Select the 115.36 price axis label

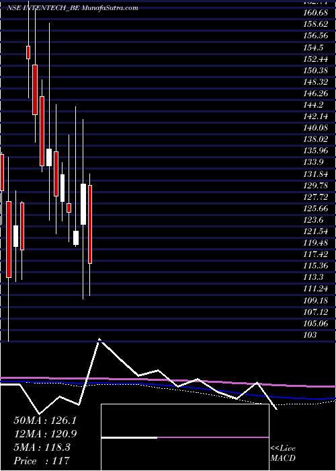(316, 266)
